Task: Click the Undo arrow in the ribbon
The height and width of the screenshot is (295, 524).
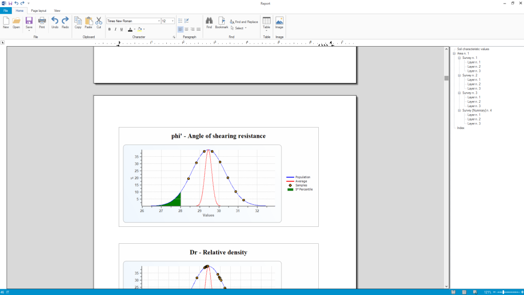Action: (55, 21)
